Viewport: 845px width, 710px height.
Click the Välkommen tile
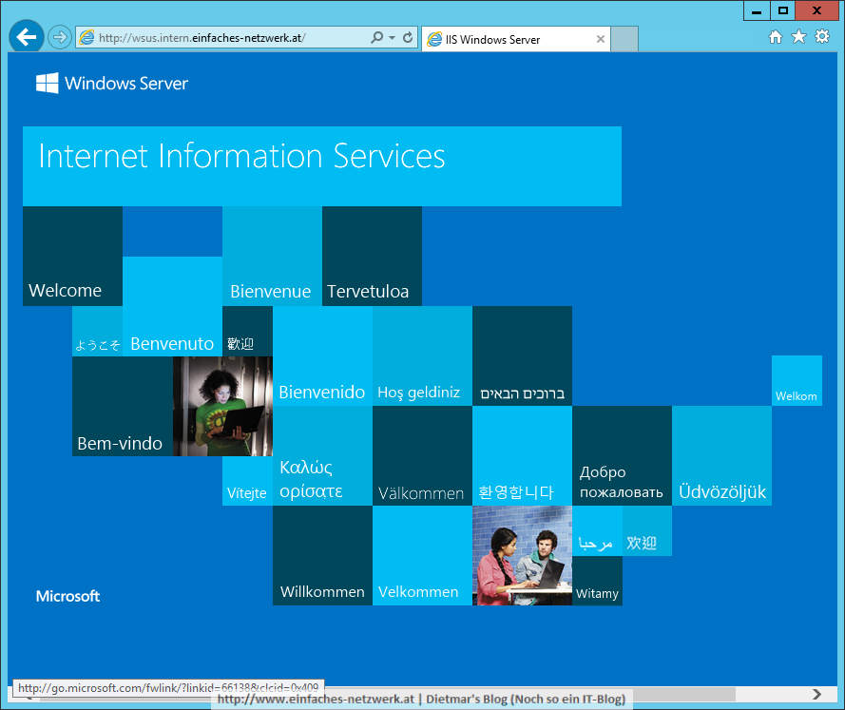[x=422, y=455]
